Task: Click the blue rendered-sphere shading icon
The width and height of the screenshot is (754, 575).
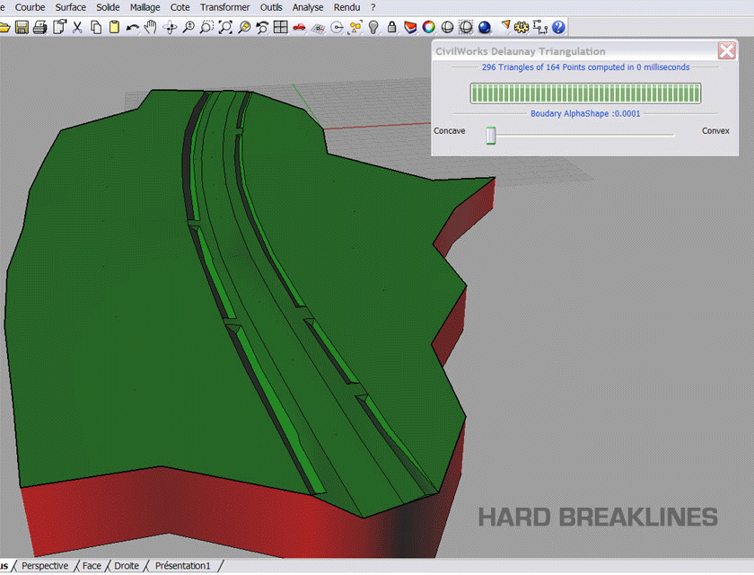Action: (x=485, y=27)
